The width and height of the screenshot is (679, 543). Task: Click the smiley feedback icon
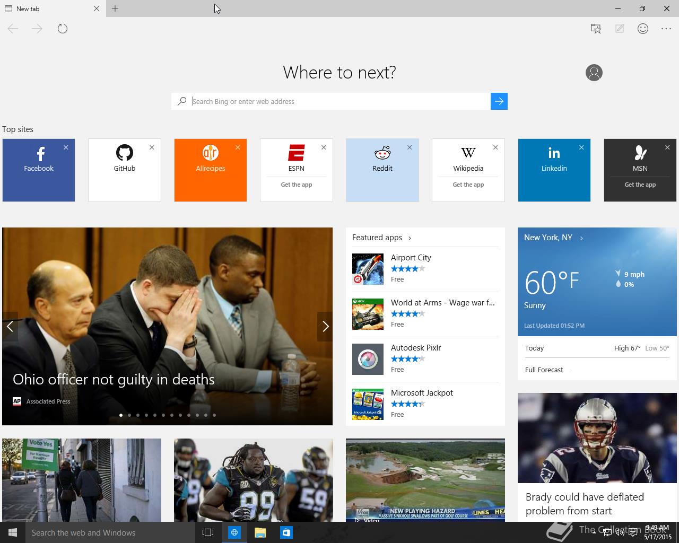pyautogui.click(x=643, y=29)
